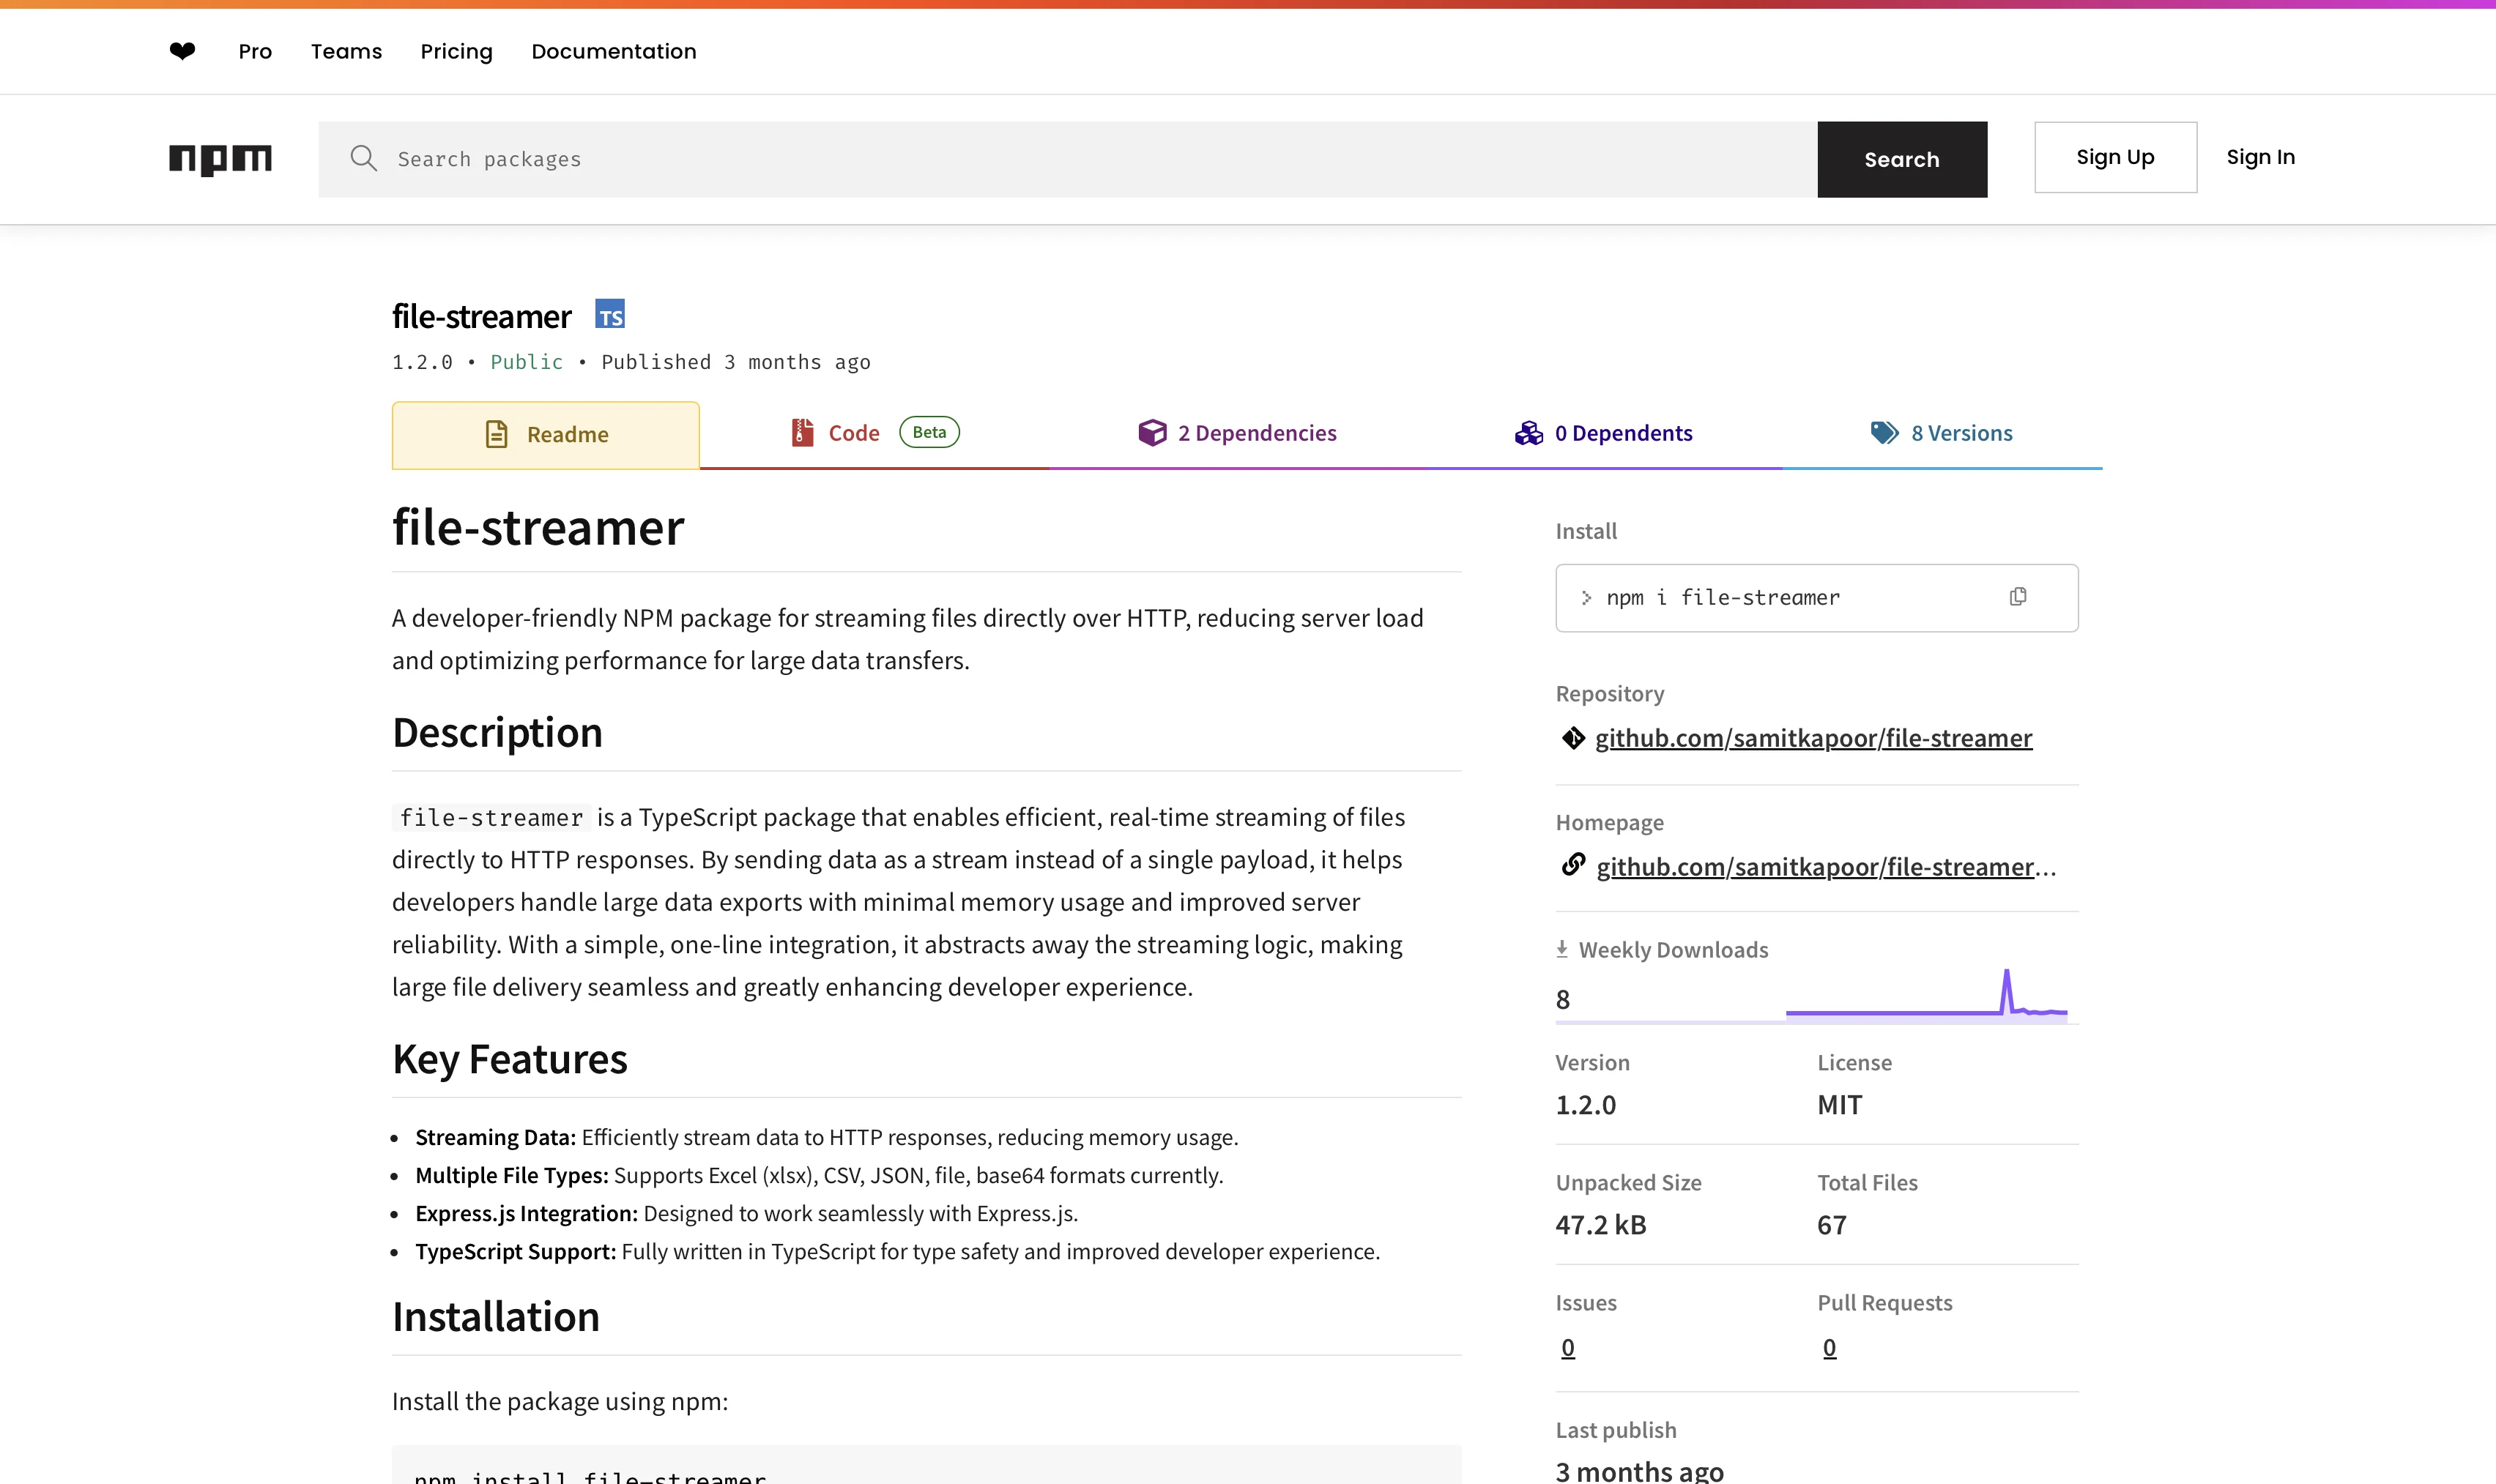This screenshot has width=2496, height=1484.
Task: Open Documentation from the top menu
Action: pos(613,51)
